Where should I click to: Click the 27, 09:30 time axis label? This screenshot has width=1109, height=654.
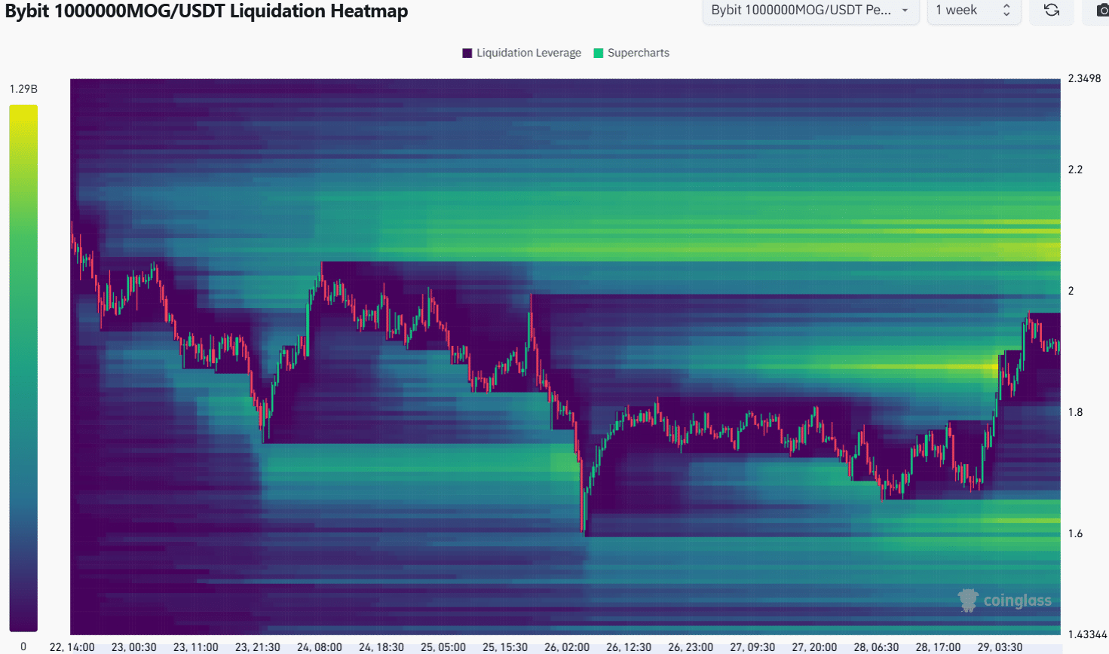[x=752, y=647]
